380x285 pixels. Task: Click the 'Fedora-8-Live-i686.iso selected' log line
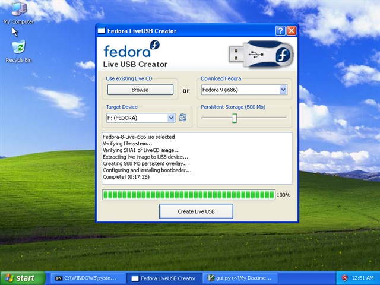tap(138, 137)
